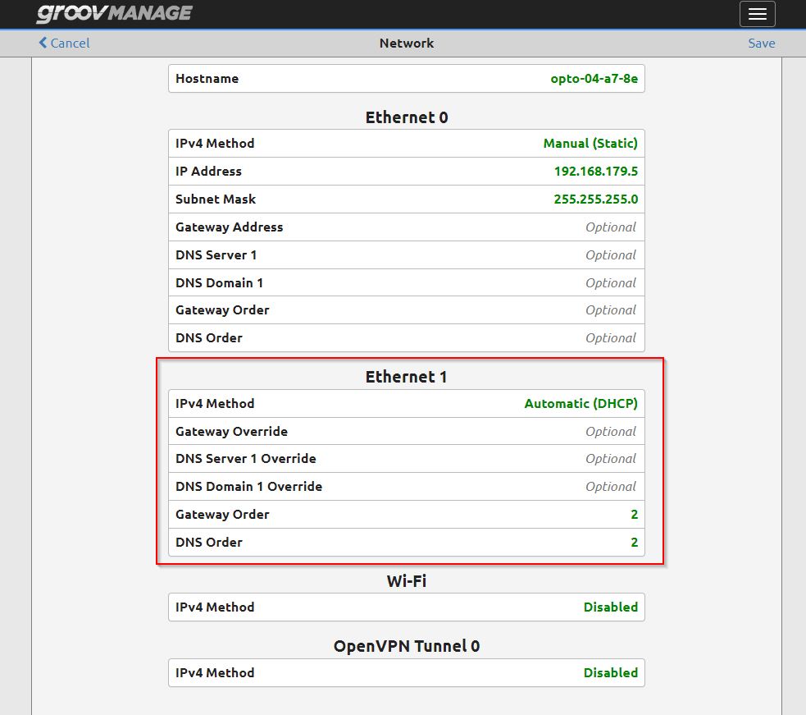The width and height of the screenshot is (806, 715).
Task: Click the Ethernet 0 section heading
Action: click(x=407, y=117)
